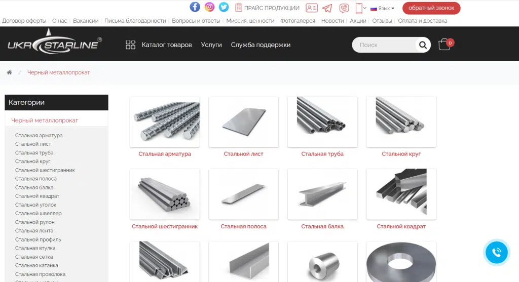The image size is (519, 282).
Task: Select Стальная катанка in sidebar
Action: [x=36, y=265]
